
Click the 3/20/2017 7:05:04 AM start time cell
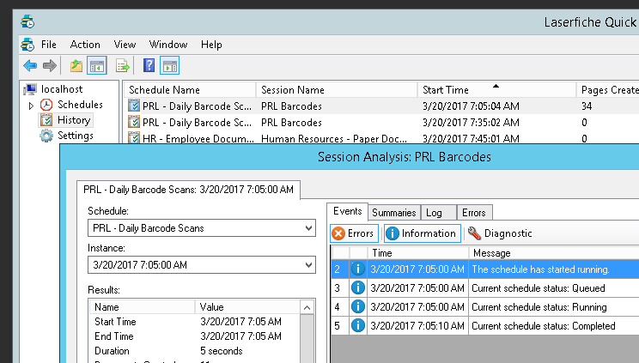pyautogui.click(x=471, y=106)
